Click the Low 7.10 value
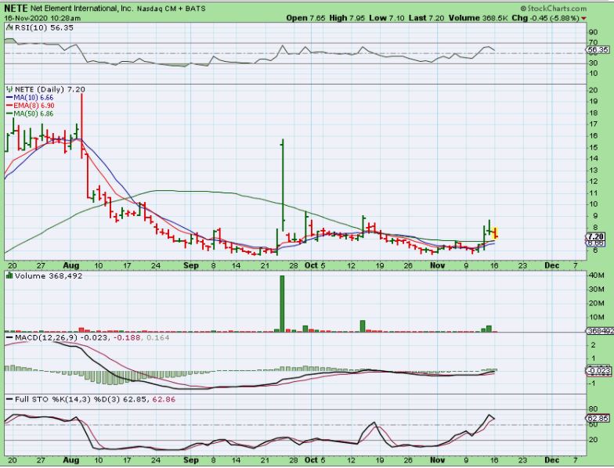614x468 pixels. tap(387, 18)
